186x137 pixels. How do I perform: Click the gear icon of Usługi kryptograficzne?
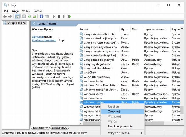81,64
